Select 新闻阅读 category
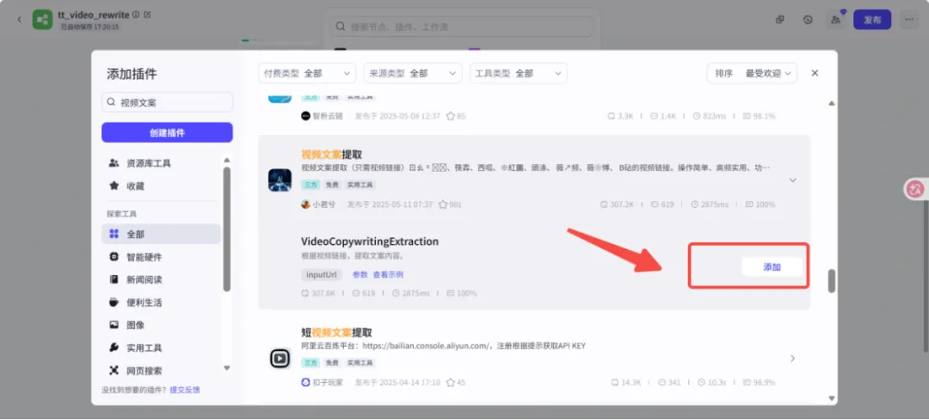 pos(161,279)
